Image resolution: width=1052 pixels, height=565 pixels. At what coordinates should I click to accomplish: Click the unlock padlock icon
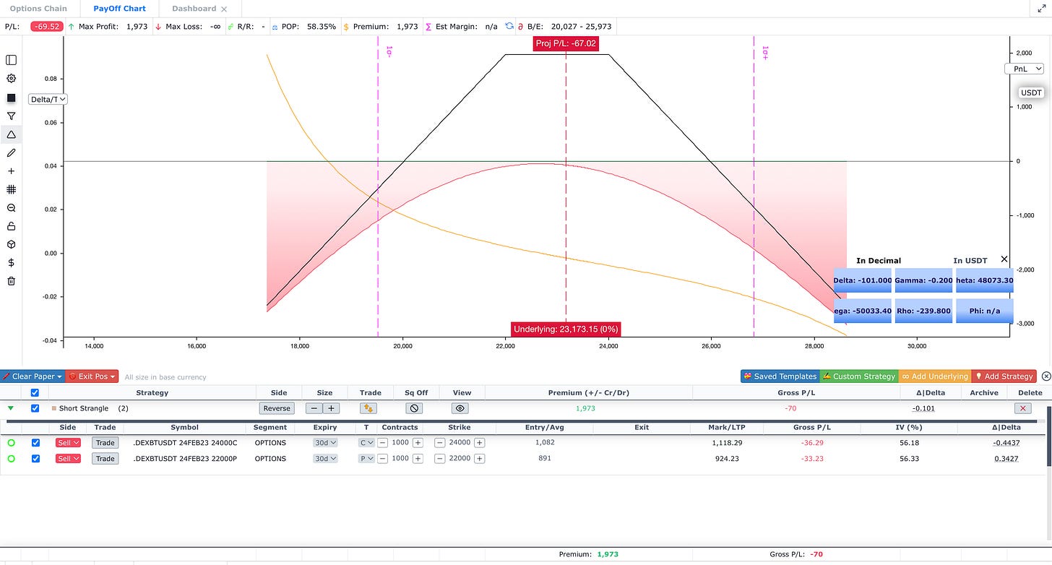(x=11, y=226)
